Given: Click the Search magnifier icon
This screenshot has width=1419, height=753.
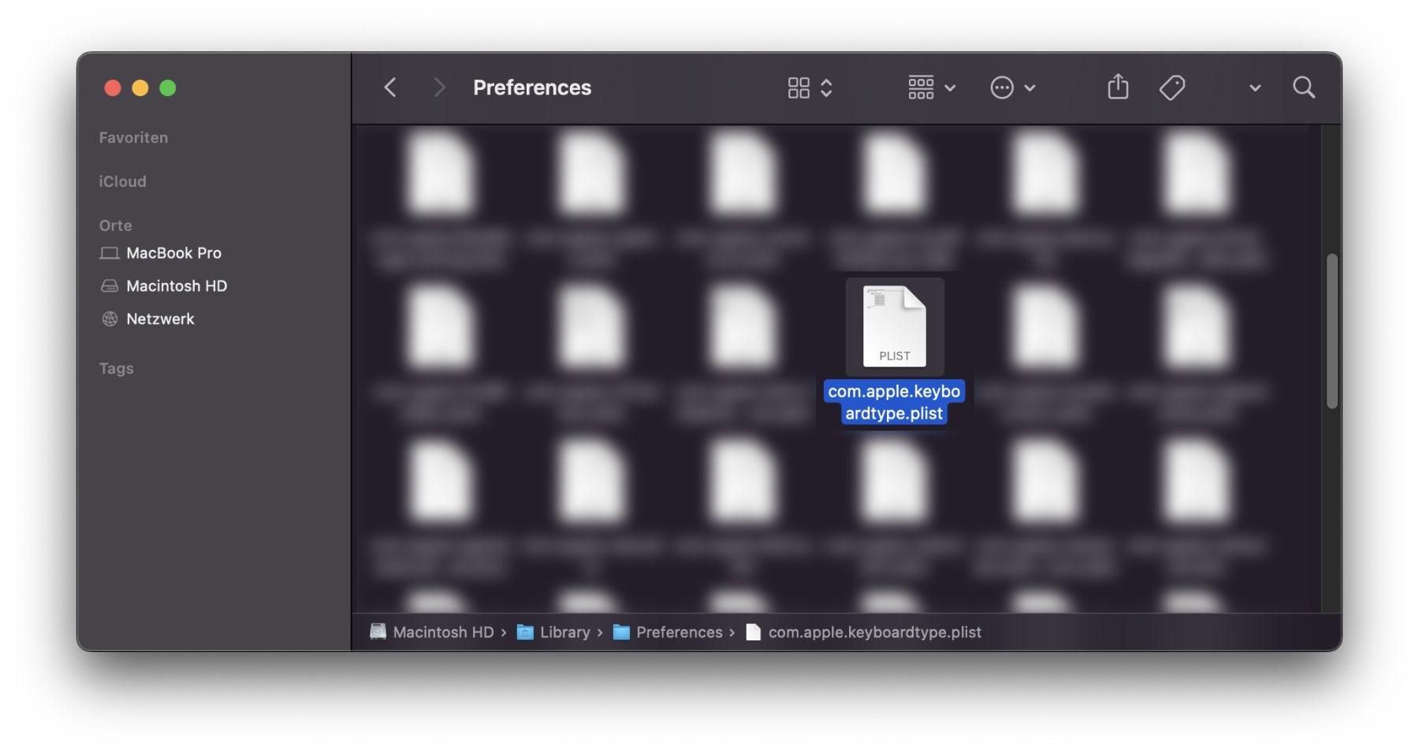Looking at the screenshot, I should tap(1304, 88).
